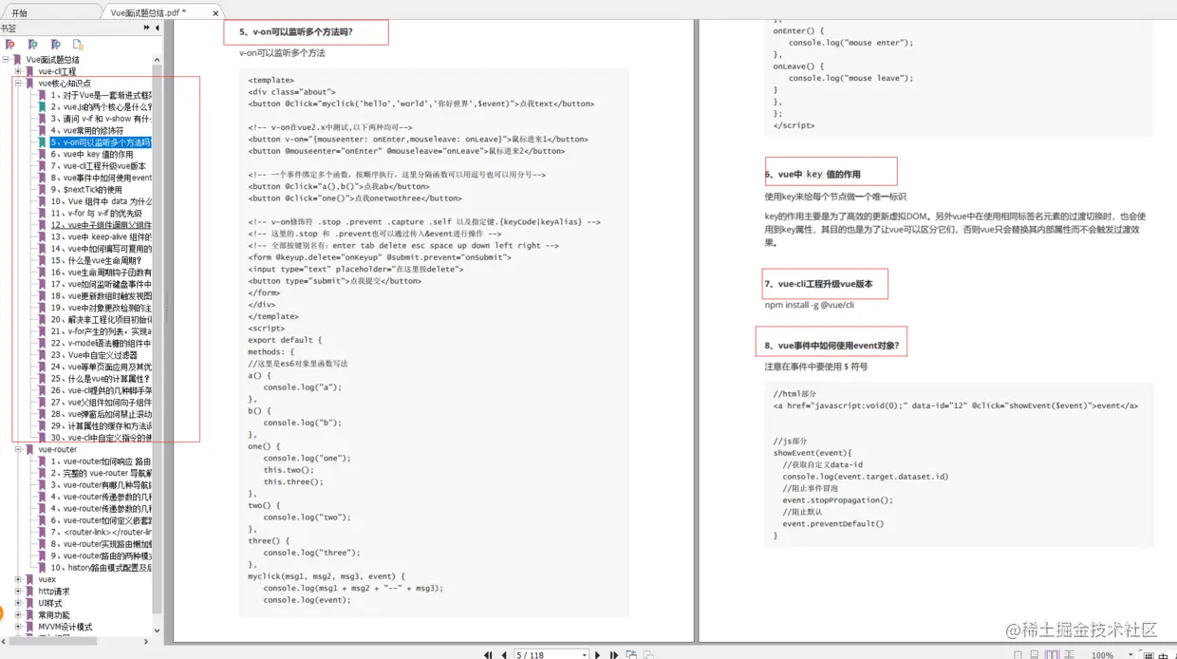Collapse bookmarks panel with the left arrow
Viewport: 1177px width, 659px height.
click(x=158, y=28)
